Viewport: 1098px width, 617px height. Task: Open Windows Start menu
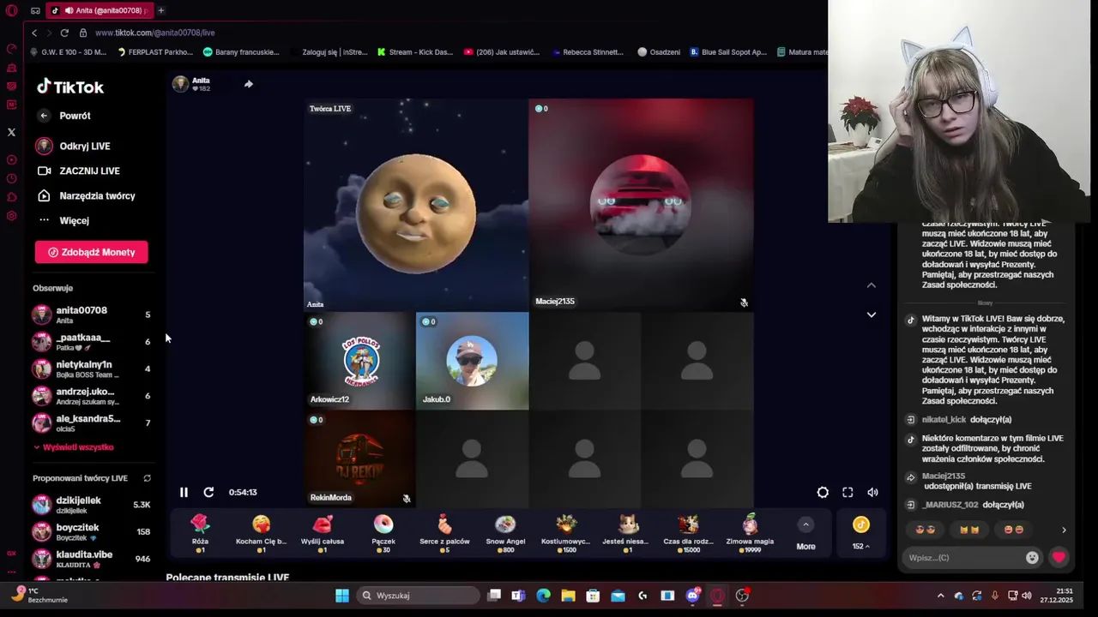click(342, 596)
